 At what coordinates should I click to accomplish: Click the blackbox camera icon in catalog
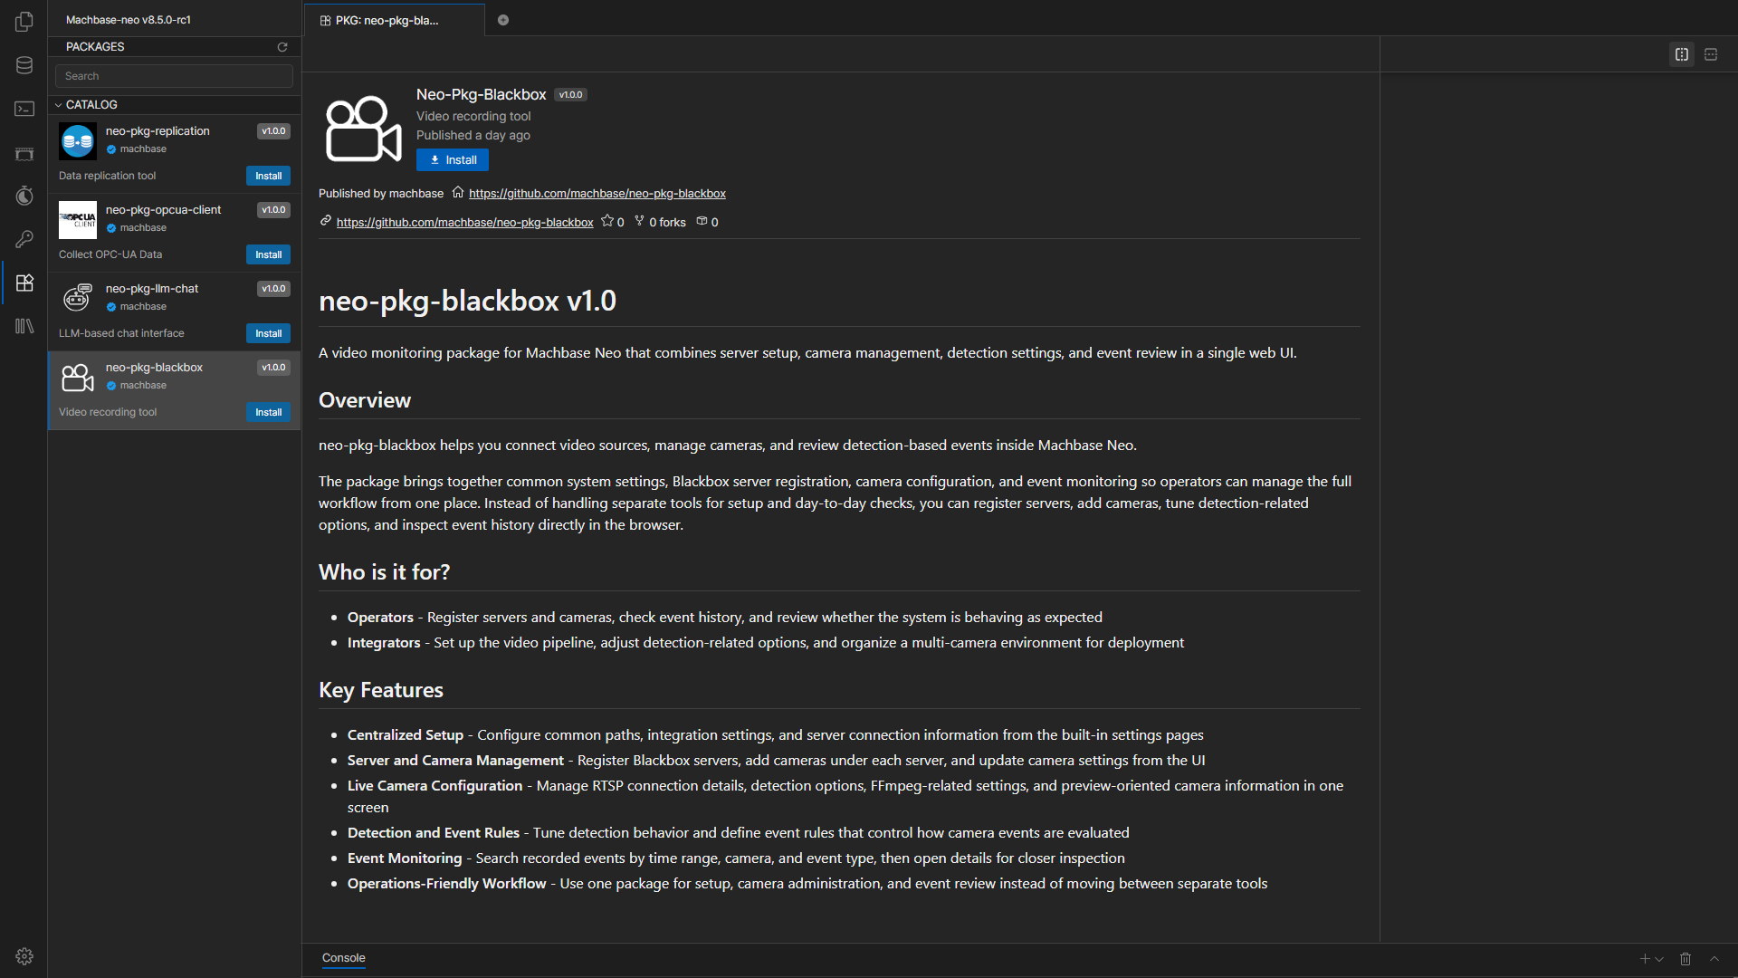point(78,378)
